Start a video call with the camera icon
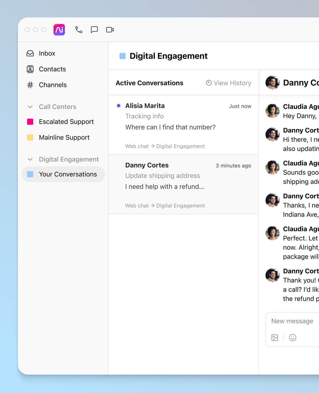 [110, 29]
